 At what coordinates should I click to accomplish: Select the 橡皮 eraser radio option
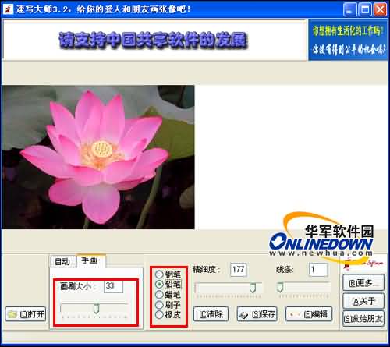click(159, 315)
